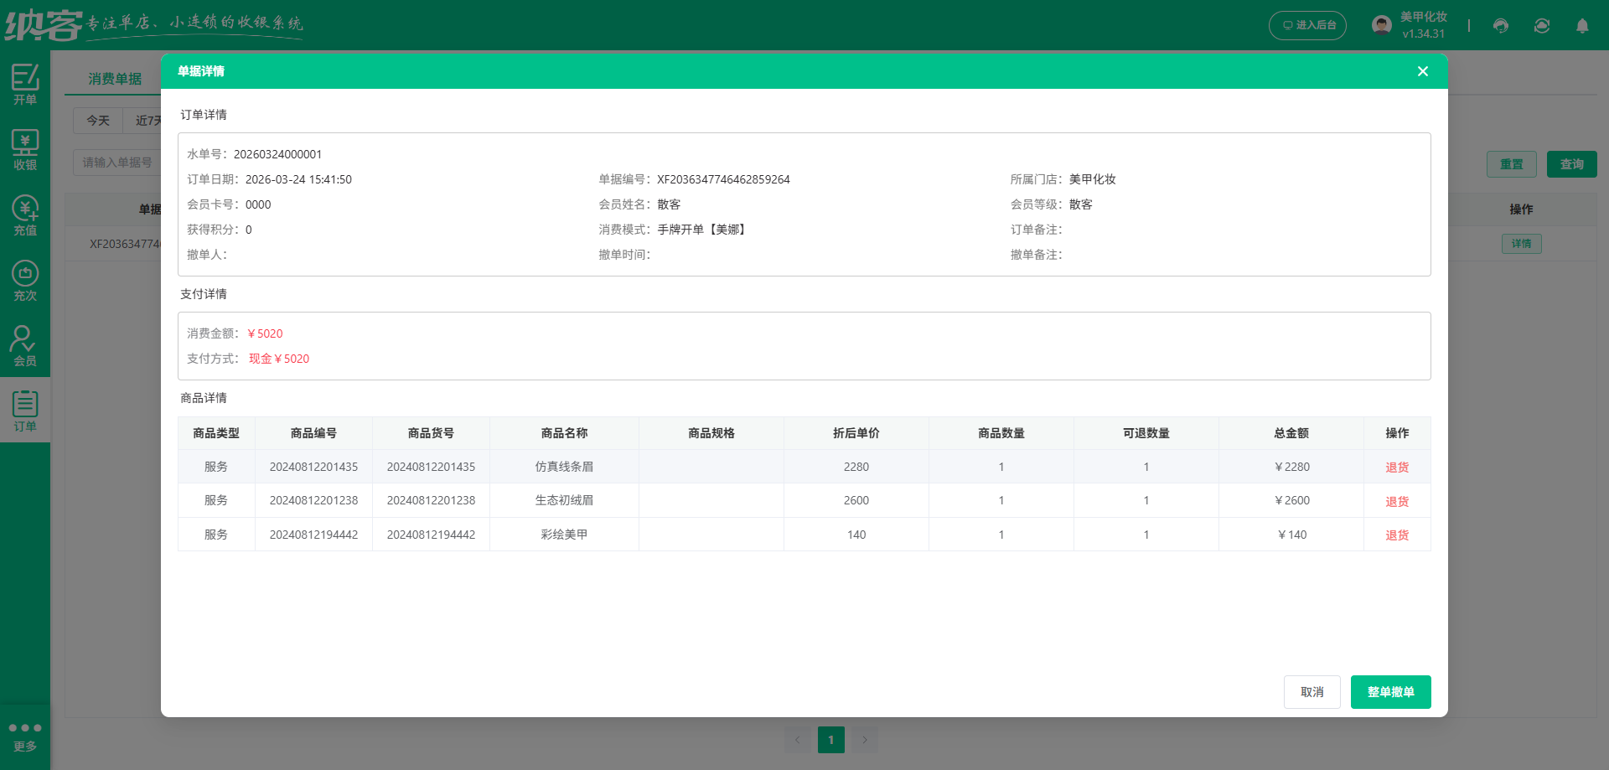Open the 开单 billing icon in sidebar
The width and height of the screenshot is (1609, 770).
[x=25, y=84]
